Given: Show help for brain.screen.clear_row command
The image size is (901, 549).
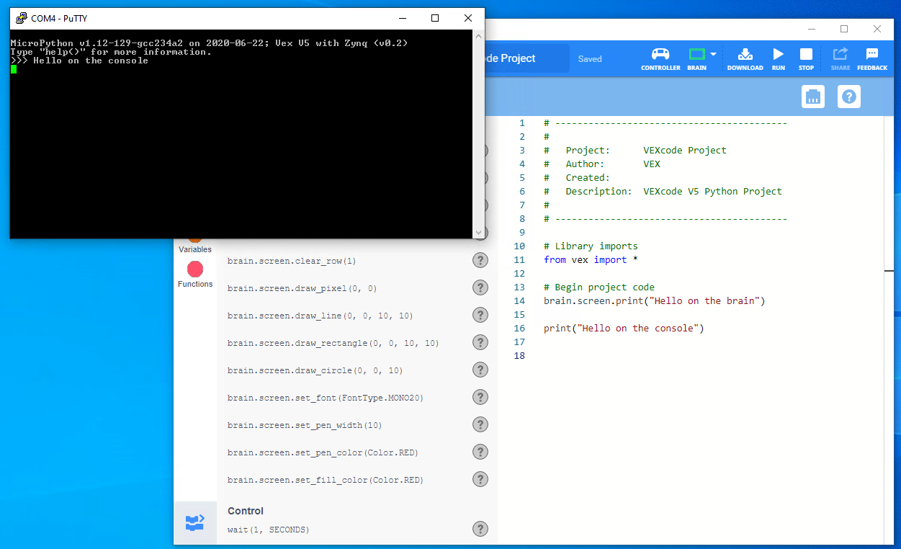Looking at the screenshot, I should pos(480,260).
